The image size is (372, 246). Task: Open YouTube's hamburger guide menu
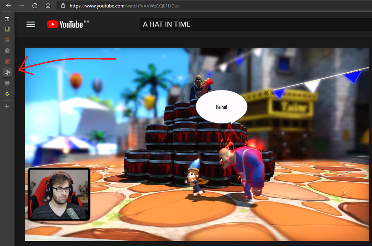[30, 24]
